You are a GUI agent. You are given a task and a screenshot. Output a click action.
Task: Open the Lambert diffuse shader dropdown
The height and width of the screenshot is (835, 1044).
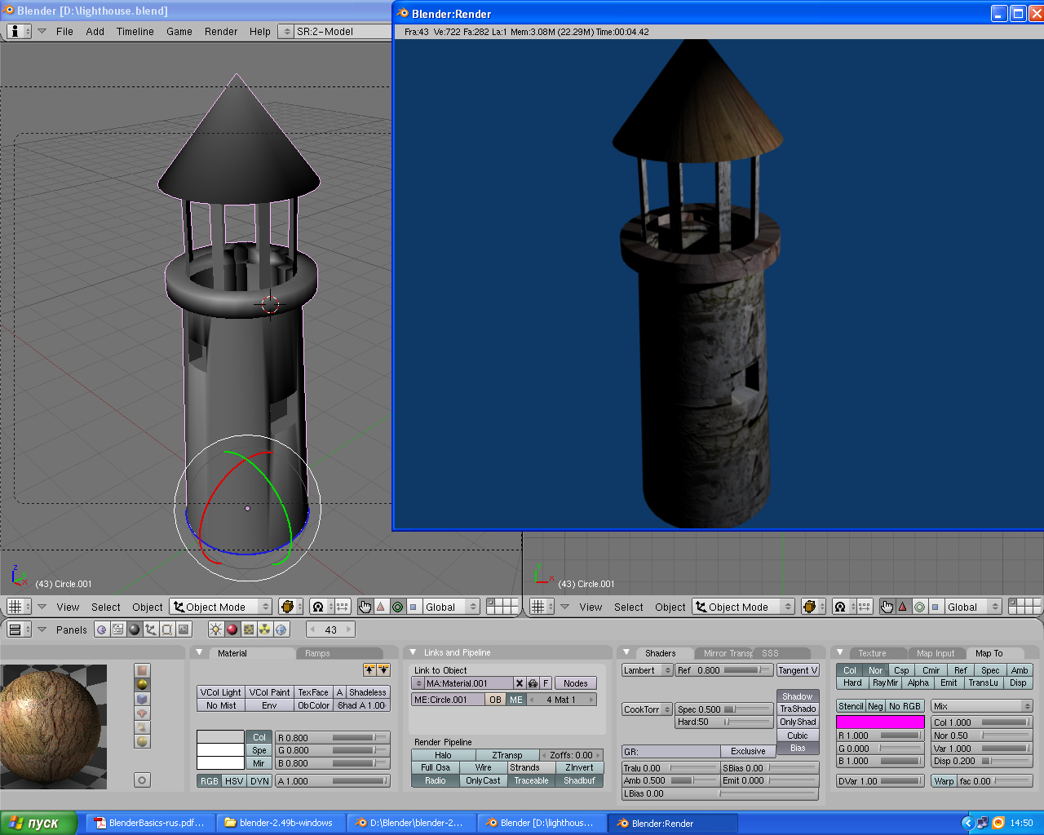click(x=647, y=670)
